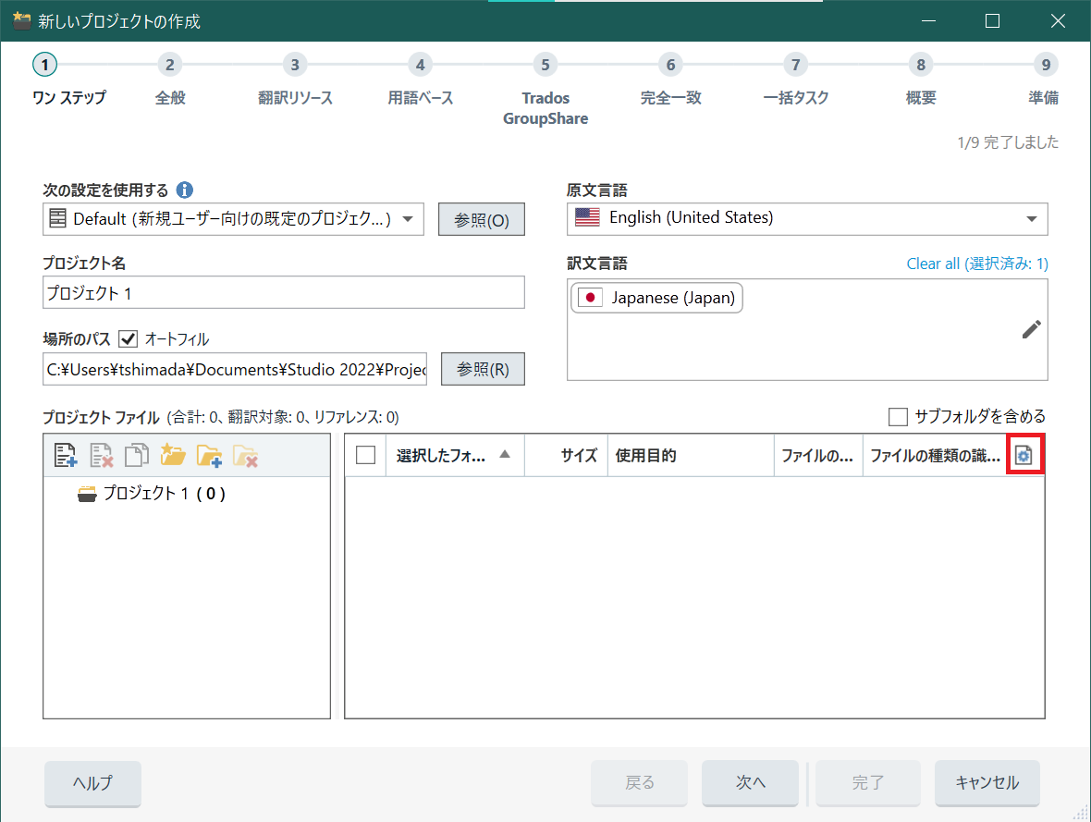This screenshot has width=1091, height=822.
Task: Go to step 2 全般 in the wizard
Action: [x=169, y=65]
